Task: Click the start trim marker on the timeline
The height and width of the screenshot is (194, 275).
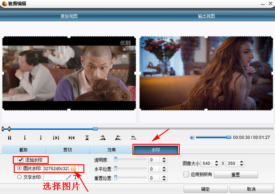Action: pyautogui.click(x=3, y=129)
